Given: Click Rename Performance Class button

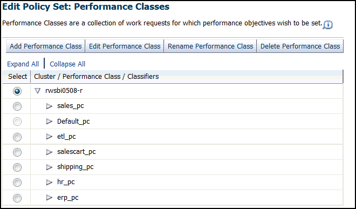Looking at the screenshot, I should click(210, 46).
